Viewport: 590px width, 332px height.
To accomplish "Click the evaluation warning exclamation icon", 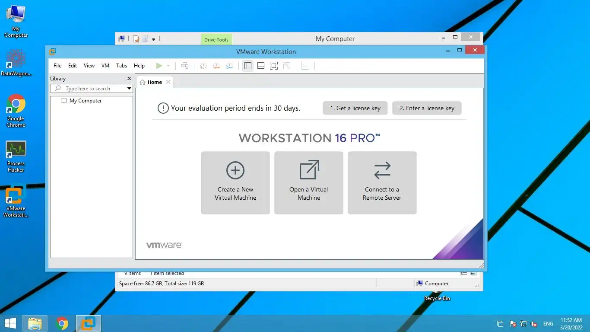I will (x=163, y=108).
